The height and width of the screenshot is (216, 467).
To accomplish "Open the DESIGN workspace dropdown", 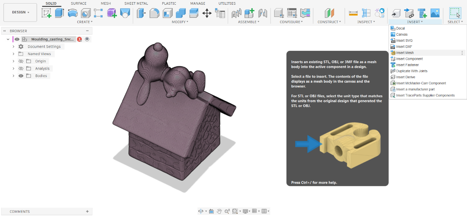I will (20, 12).
